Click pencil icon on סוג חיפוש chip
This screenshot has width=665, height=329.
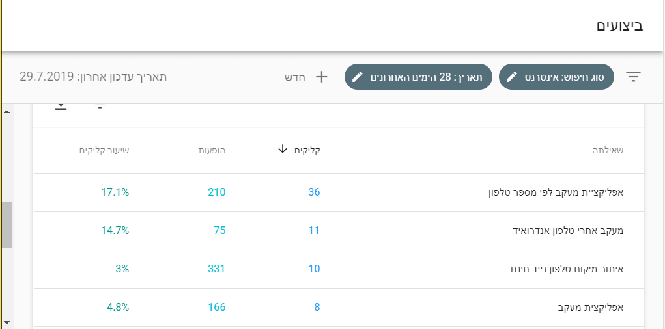click(x=512, y=77)
